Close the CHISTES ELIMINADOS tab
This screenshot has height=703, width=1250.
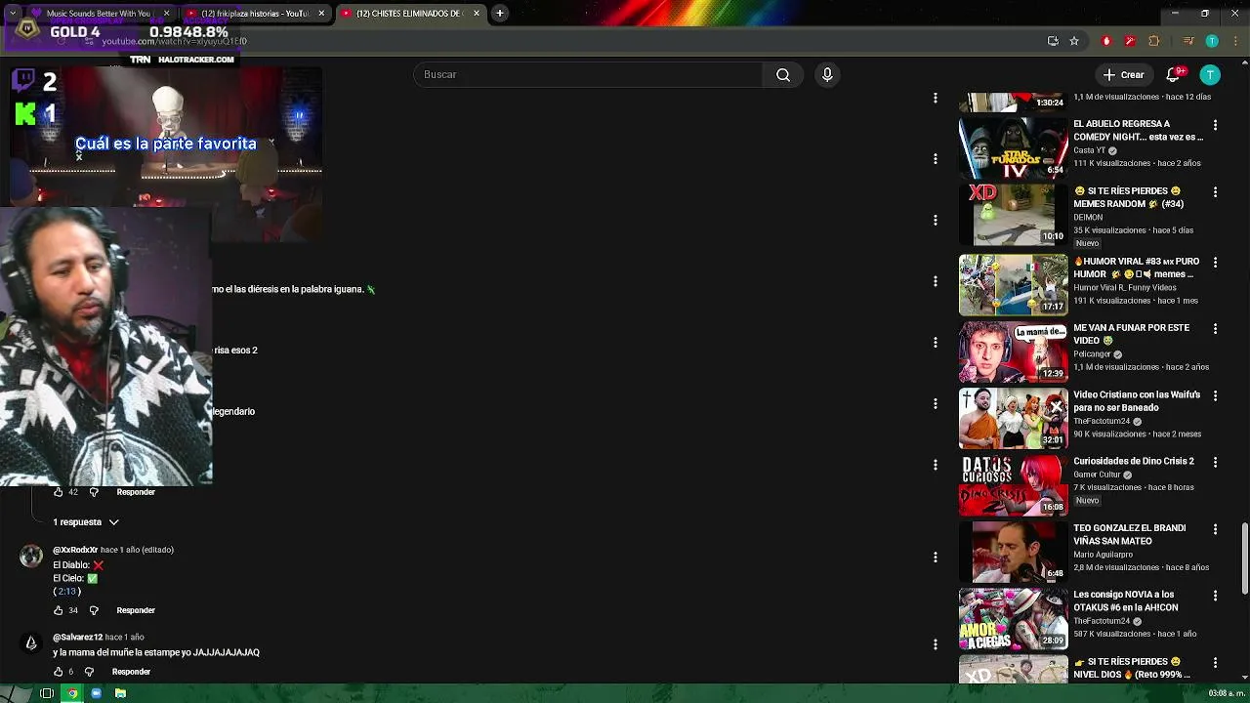477,13
